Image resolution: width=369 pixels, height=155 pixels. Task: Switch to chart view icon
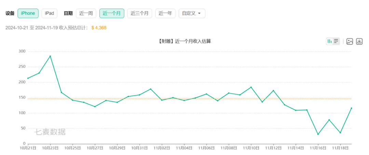[x=329, y=41]
